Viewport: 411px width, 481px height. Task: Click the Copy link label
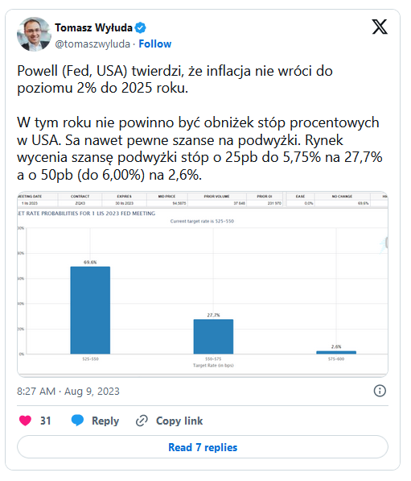[179, 421]
